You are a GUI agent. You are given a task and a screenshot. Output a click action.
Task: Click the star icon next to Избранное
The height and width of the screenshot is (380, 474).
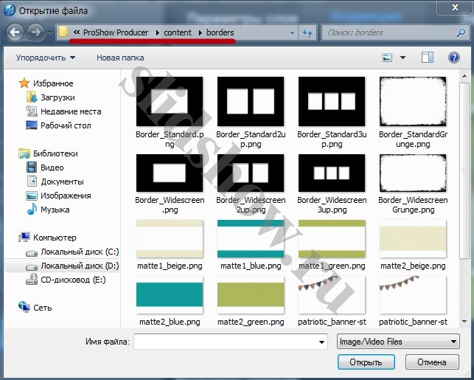(x=24, y=83)
